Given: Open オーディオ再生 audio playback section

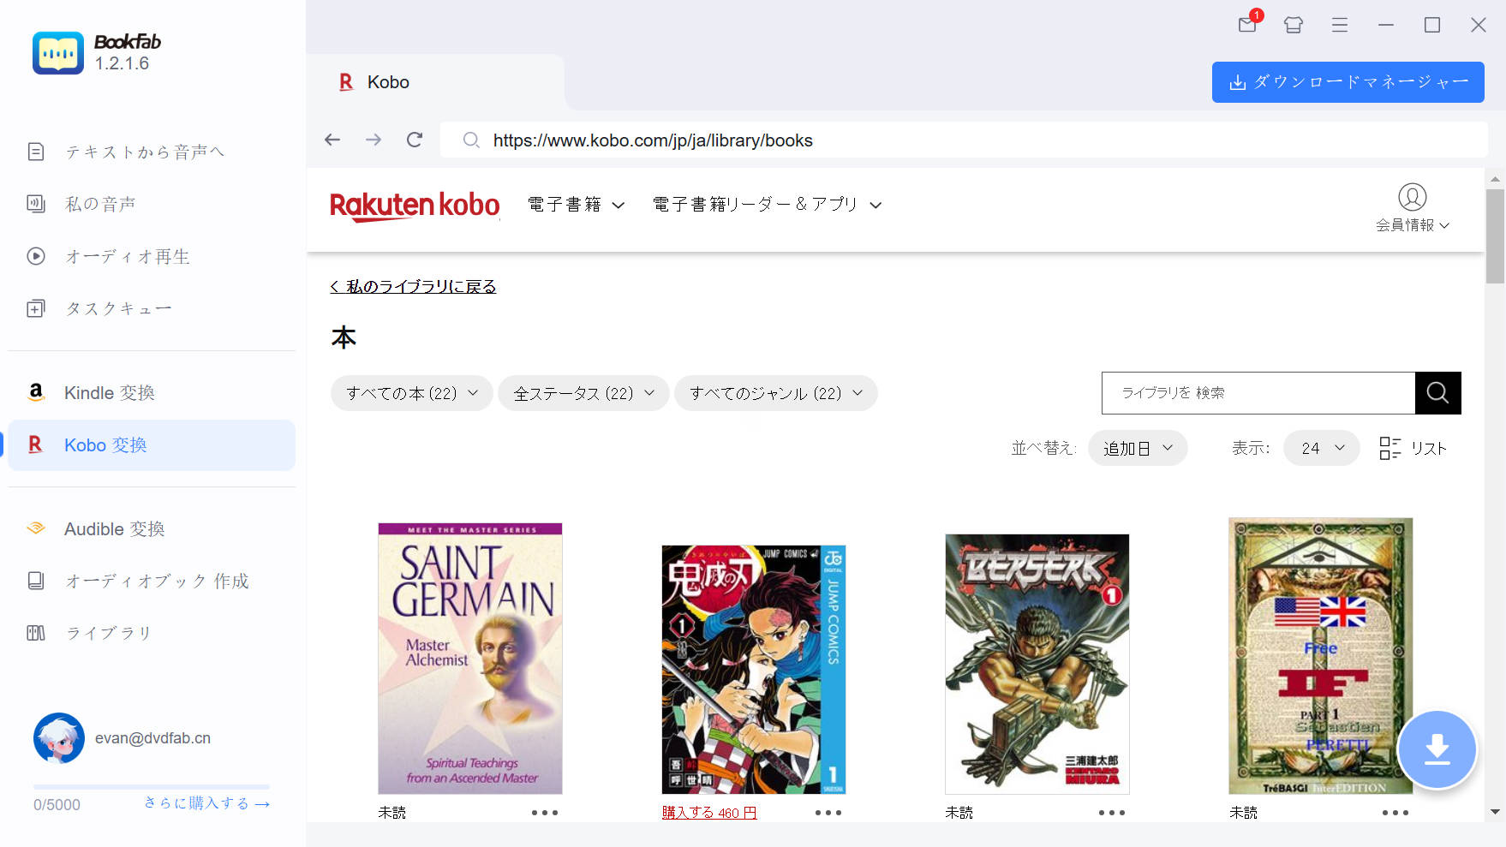Looking at the screenshot, I should click(127, 256).
